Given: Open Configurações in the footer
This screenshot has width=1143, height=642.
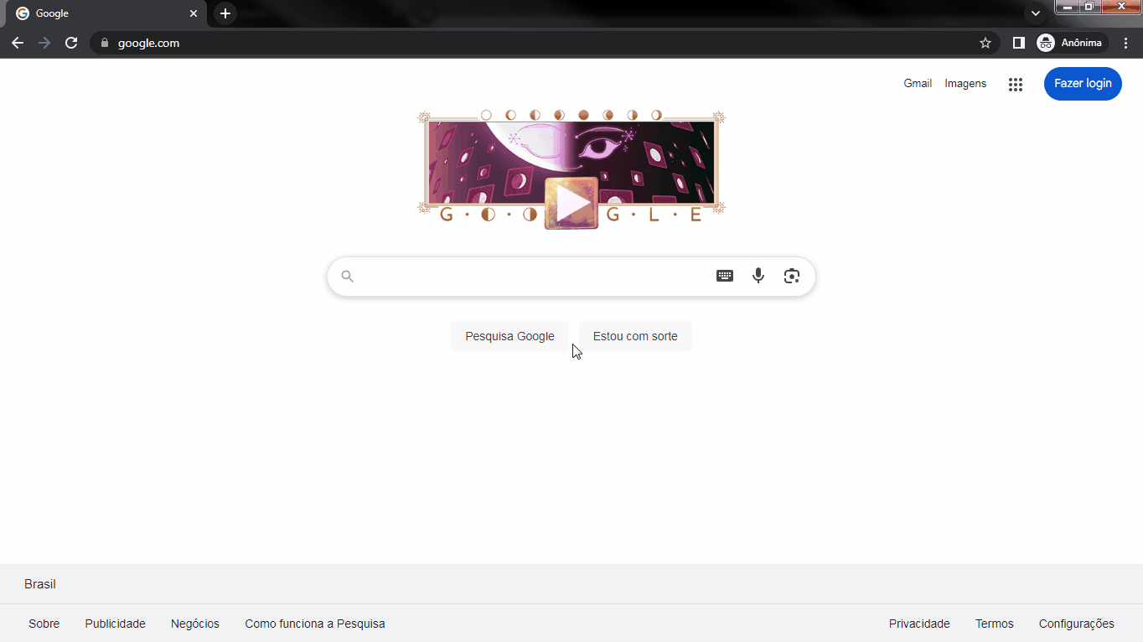Looking at the screenshot, I should click(1077, 624).
